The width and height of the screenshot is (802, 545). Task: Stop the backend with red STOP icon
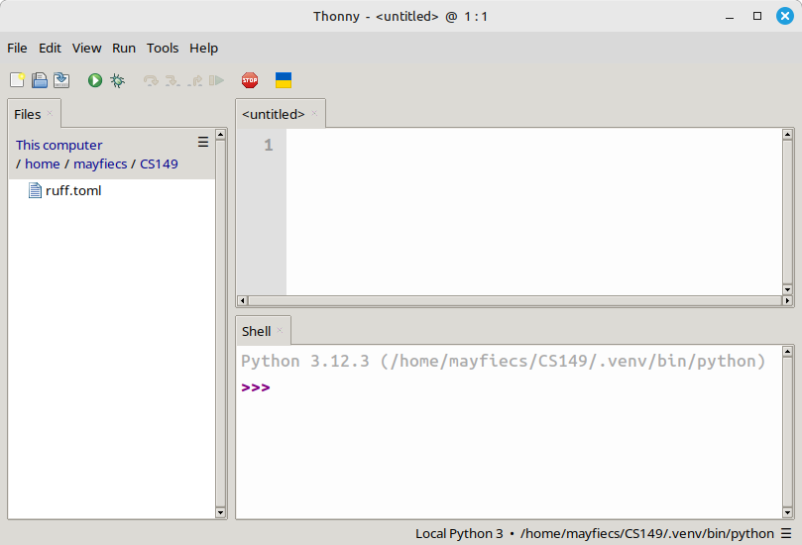click(250, 80)
